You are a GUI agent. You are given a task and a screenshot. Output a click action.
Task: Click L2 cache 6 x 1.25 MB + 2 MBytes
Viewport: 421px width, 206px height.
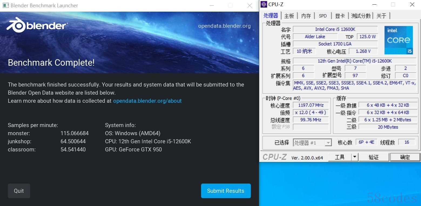pos(388,120)
